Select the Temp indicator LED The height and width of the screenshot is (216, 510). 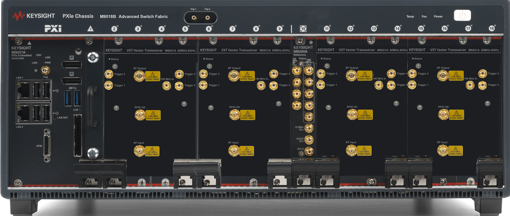[x=410, y=13]
